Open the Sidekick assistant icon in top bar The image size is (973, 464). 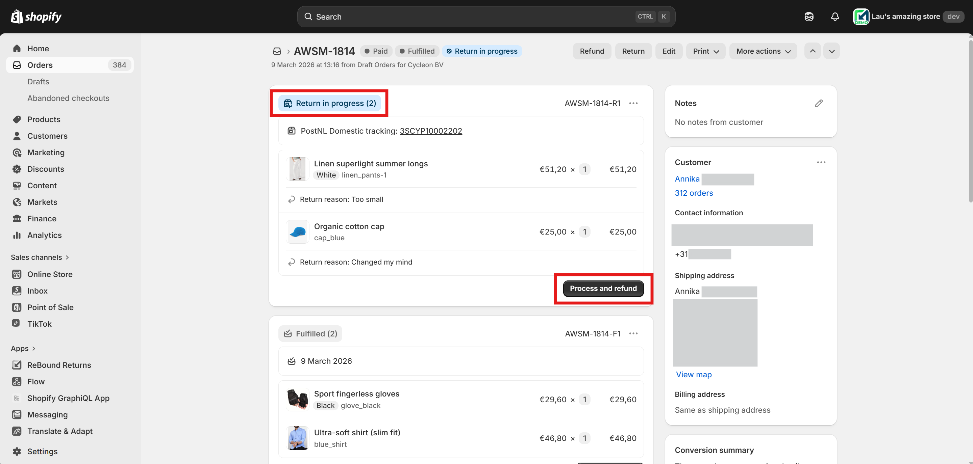point(809,17)
